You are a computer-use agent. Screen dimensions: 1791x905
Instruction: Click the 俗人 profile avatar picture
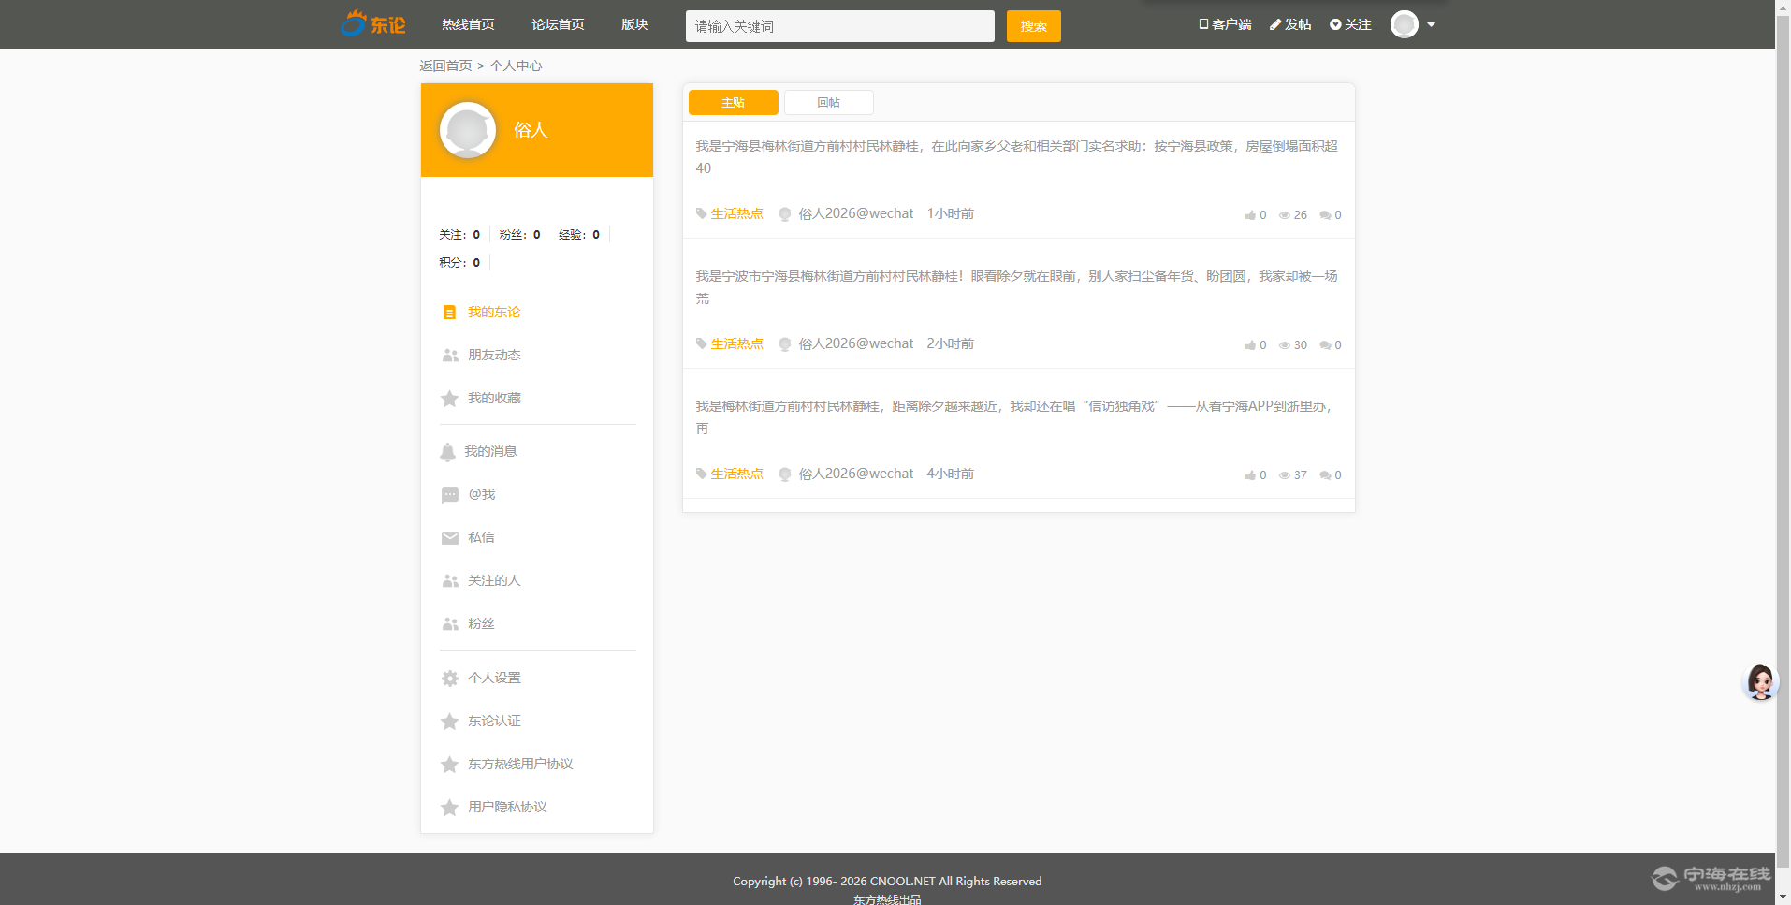(x=468, y=130)
